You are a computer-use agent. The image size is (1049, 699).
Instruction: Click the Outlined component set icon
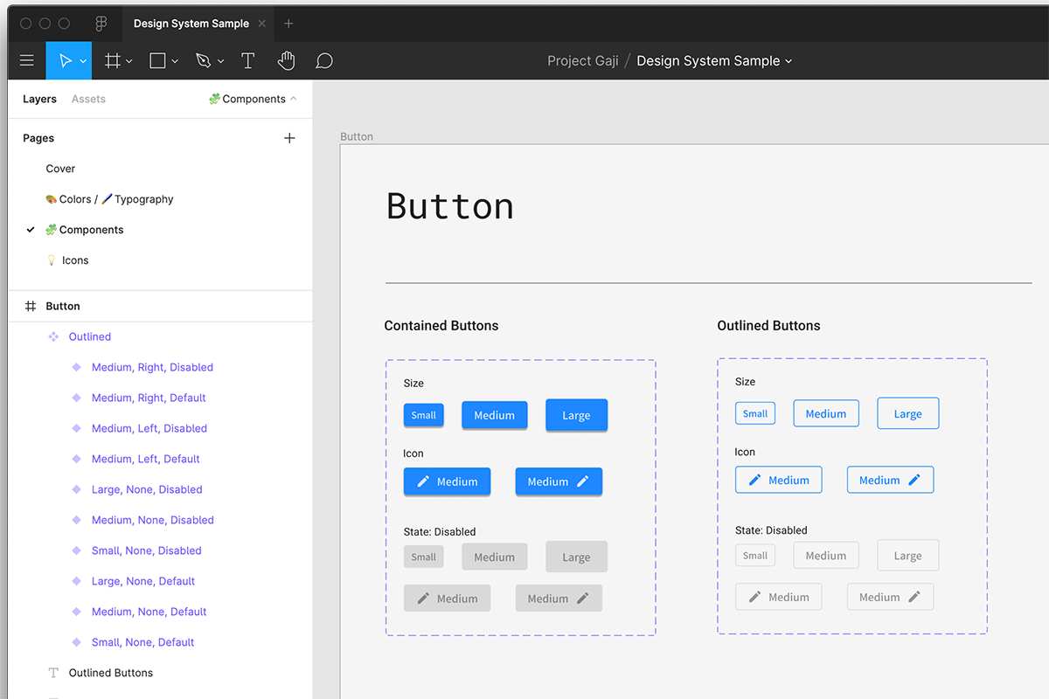pyautogui.click(x=53, y=336)
